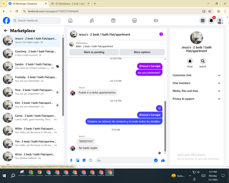Image resolution: width=229 pixels, height=183 pixels.
Task: Focus the message input Aa field
Action: (x=125, y=160)
